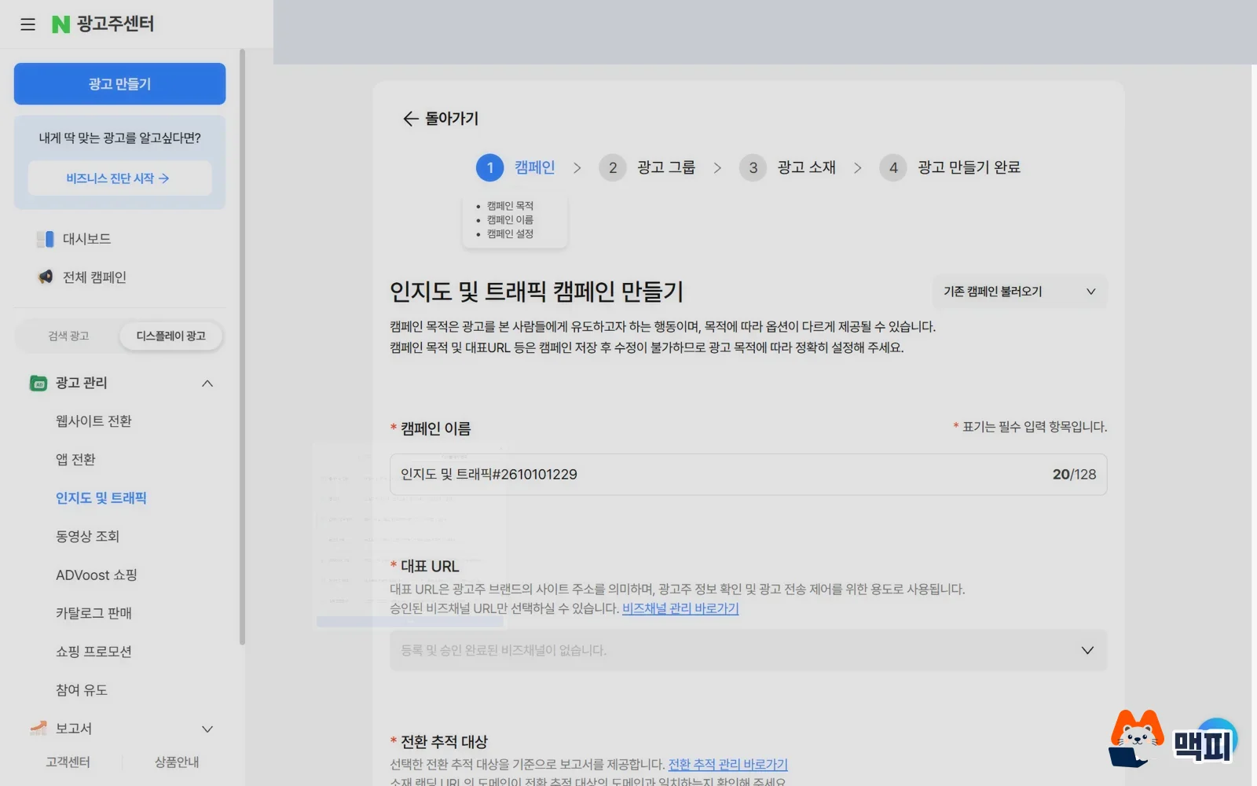Switch to the 검색 광고 tab
1257x786 pixels.
[68, 336]
